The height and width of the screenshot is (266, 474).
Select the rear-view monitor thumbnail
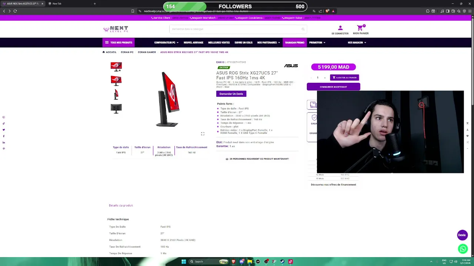[x=116, y=109]
